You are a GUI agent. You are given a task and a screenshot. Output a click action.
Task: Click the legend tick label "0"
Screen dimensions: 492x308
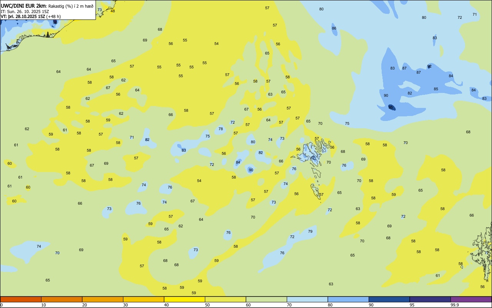(2, 305)
